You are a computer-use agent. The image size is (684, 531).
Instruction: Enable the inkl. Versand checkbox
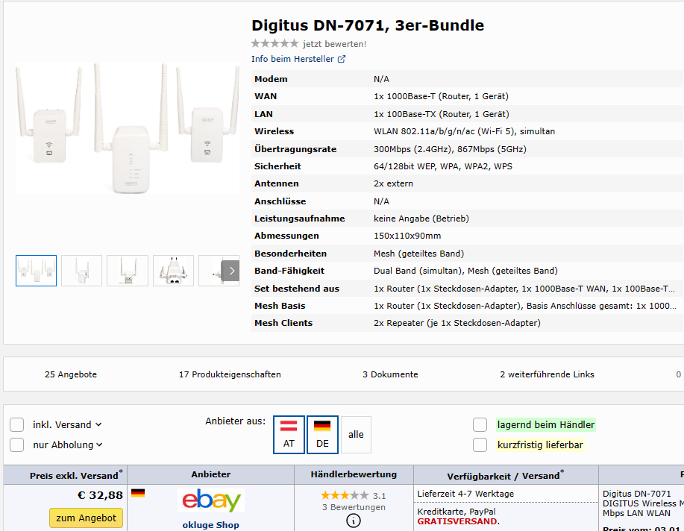click(17, 424)
